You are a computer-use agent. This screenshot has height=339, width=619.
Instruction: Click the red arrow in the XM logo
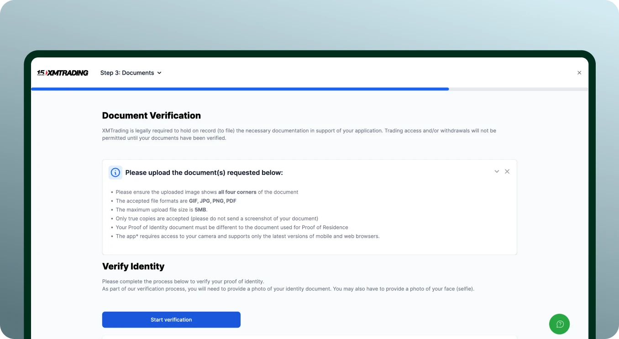[x=47, y=72]
